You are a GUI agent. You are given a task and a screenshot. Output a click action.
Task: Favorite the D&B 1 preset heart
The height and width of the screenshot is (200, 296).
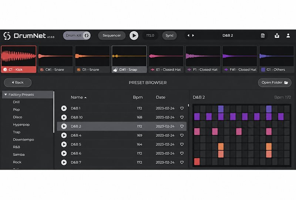point(182,108)
